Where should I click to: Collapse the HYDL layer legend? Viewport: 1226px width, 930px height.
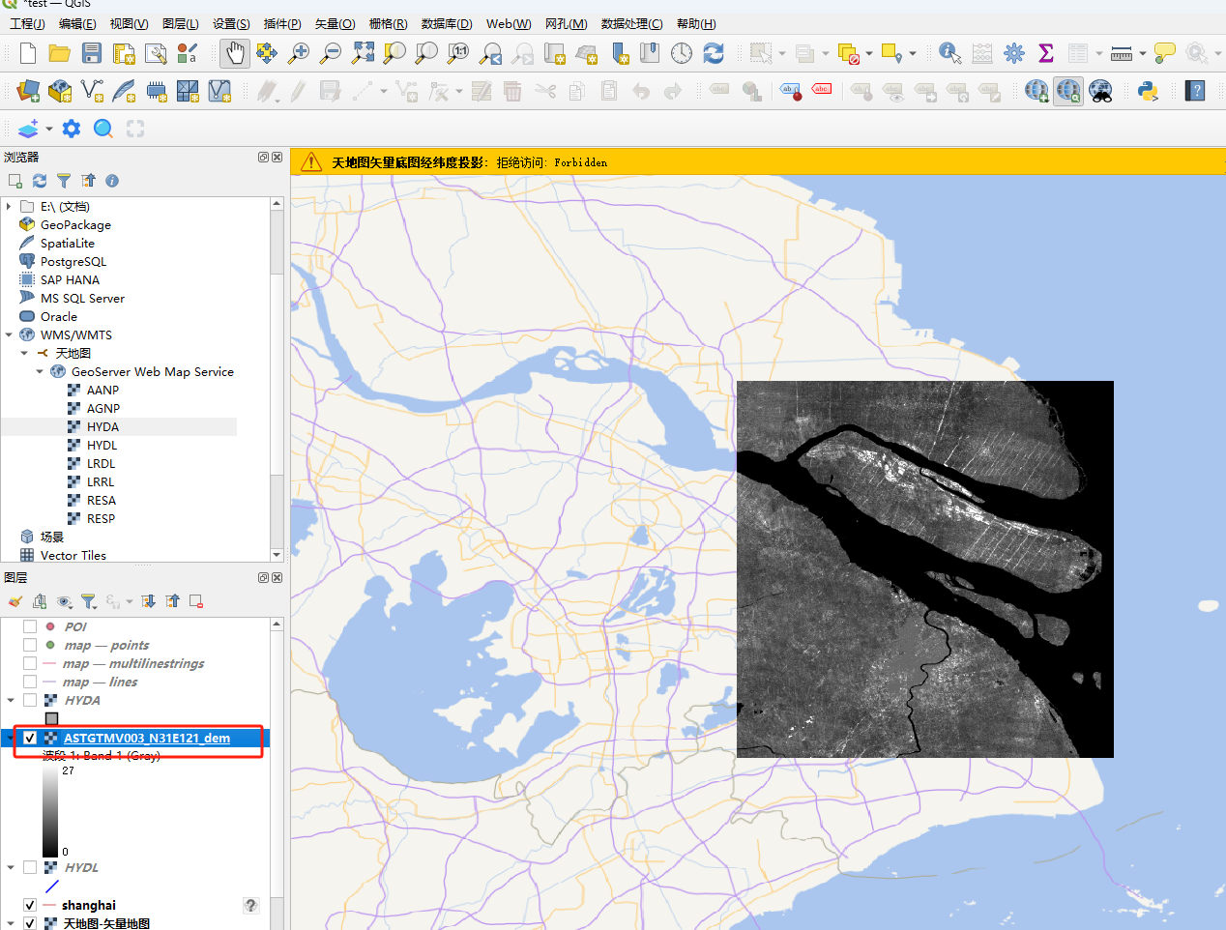point(11,868)
